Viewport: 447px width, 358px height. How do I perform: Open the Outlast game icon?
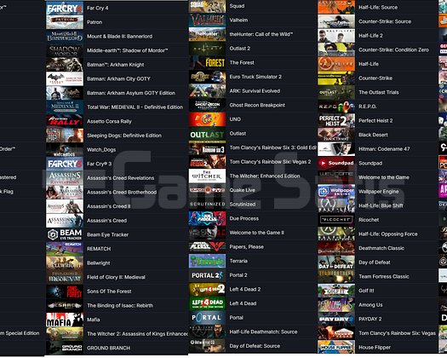[207, 134]
